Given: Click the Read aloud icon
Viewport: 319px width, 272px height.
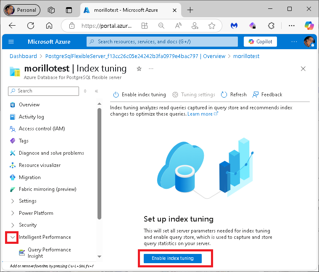Looking at the screenshot, I should (178, 26).
